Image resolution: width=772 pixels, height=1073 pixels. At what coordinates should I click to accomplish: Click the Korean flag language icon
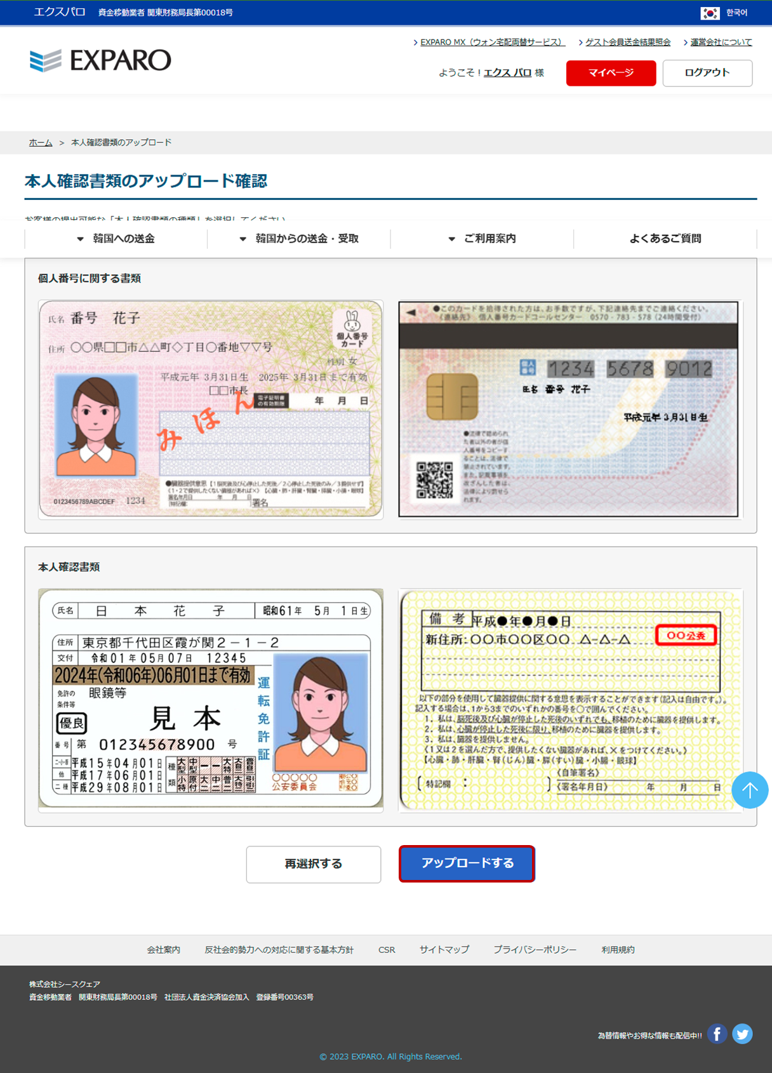pos(709,13)
